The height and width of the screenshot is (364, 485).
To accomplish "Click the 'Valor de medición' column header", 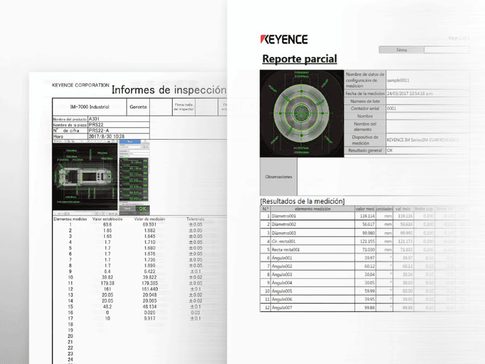I will (x=149, y=219).
